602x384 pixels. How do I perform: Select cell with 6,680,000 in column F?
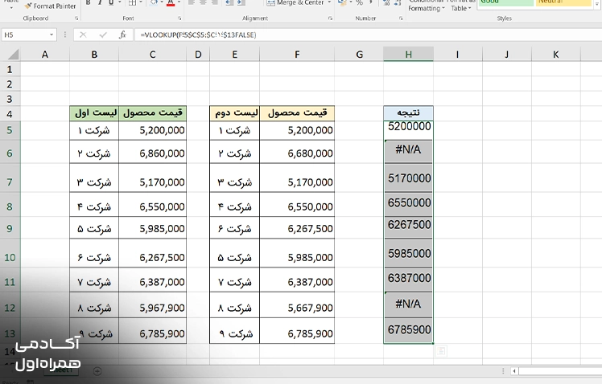(297, 152)
